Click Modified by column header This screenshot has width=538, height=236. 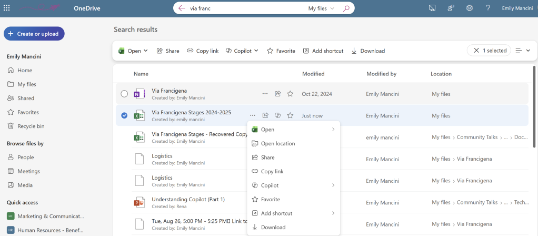click(x=381, y=74)
